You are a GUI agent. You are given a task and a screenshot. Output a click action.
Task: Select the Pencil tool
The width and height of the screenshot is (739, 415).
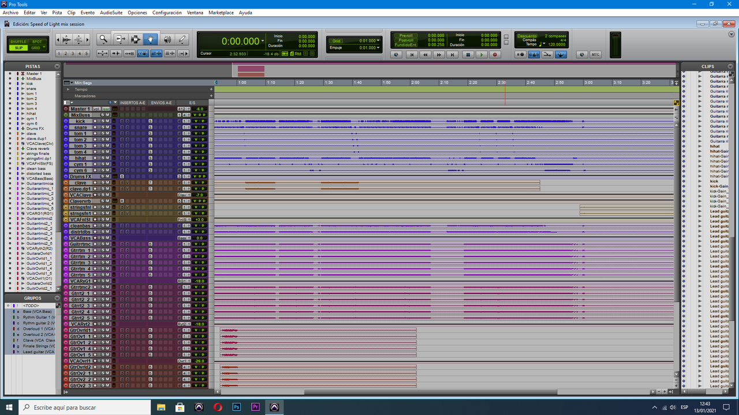coord(182,39)
